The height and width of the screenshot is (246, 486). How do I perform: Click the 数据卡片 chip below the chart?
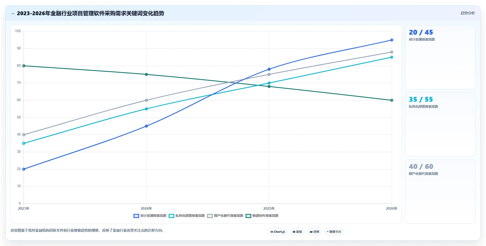pyautogui.click(x=334, y=232)
